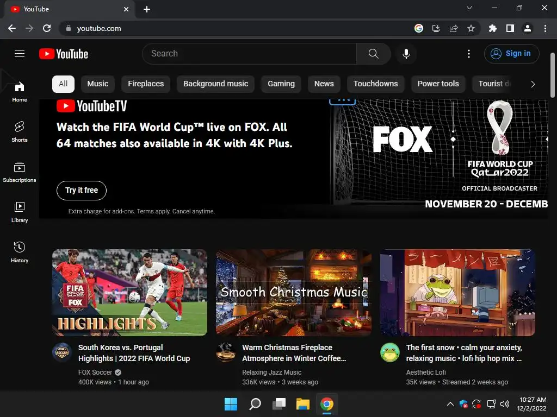Click in the YouTube Search field
The width and height of the screenshot is (557, 417).
tap(249, 54)
